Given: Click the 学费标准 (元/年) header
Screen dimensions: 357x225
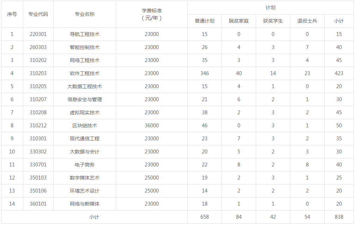Looking at the screenshot, I should click(152, 14).
